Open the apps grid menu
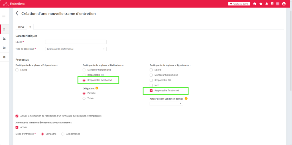292x145 pixels. click(x=278, y=4)
